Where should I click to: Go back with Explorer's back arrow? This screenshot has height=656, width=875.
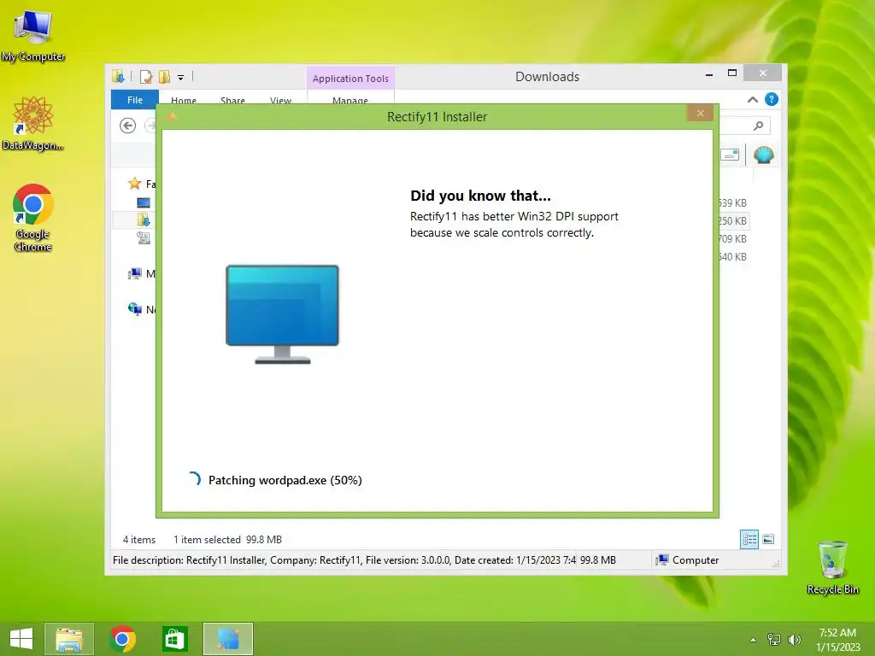tap(128, 126)
